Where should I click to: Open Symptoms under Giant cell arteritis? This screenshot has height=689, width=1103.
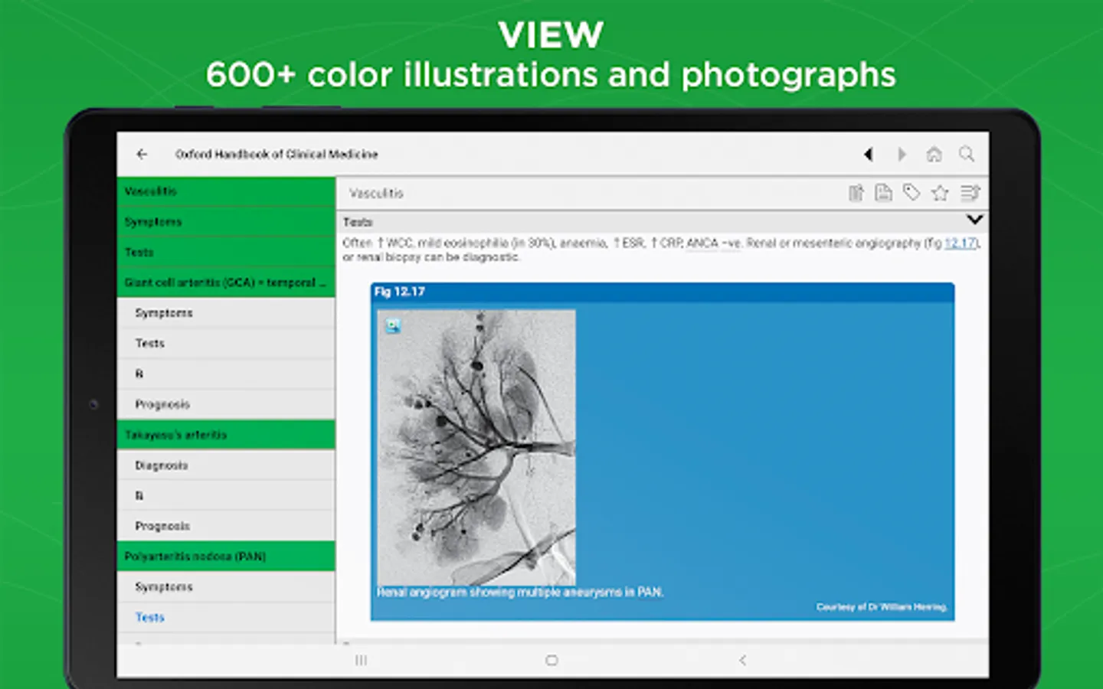click(226, 313)
